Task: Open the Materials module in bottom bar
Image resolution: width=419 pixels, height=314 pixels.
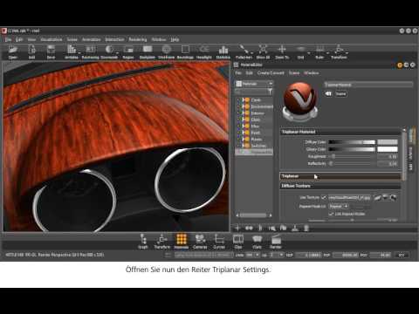Action: pos(182,242)
